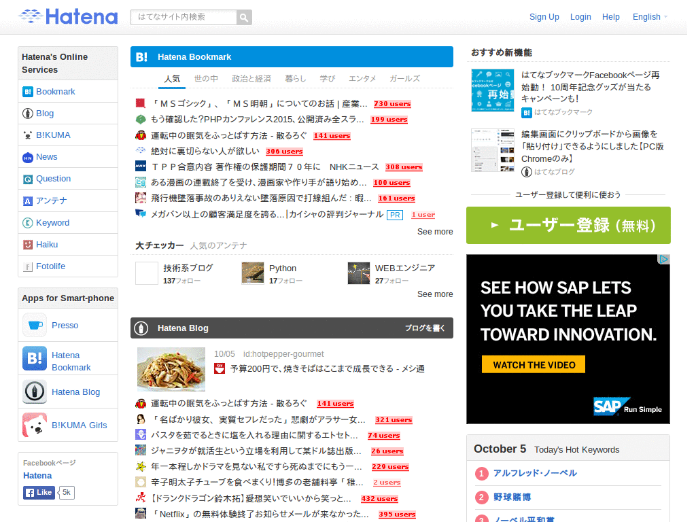Click the はてなサイト内検索 search field
Screen dimensions: 696x522
[184, 17]
